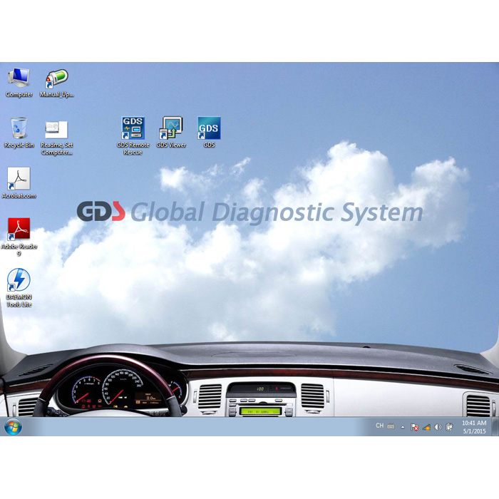499x499 pixels.
Task: Open the Recycle Bin
Action: pyautogui.click(x=19, y=133)
